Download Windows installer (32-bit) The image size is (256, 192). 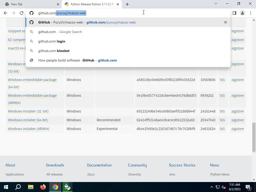pos(28,111)
